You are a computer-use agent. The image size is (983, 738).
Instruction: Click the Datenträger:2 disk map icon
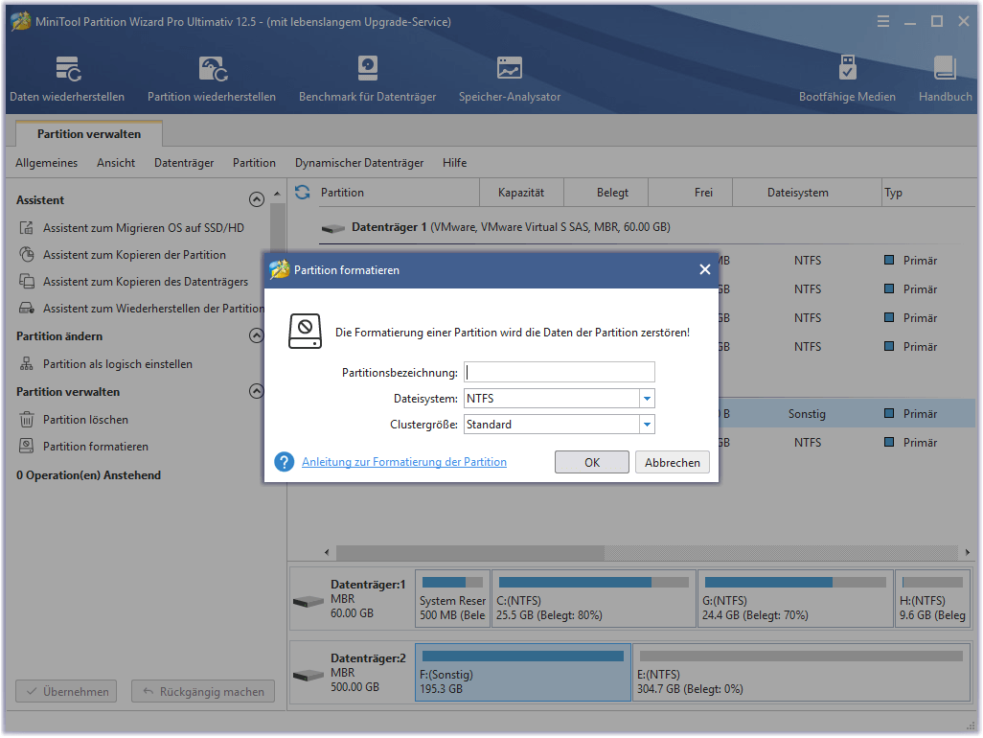pyautogui.click(x=309, y=676)
